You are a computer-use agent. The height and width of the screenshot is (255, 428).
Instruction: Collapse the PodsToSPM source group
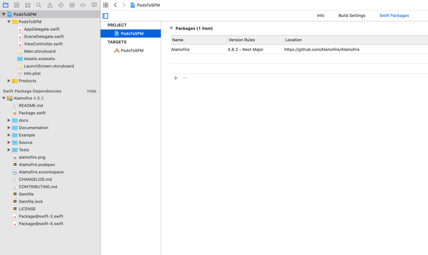pyautogui.click(x=9, y=21)
